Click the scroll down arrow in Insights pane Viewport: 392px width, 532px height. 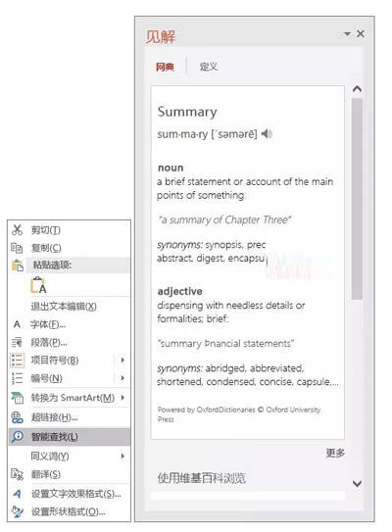[x=357, y=483]
